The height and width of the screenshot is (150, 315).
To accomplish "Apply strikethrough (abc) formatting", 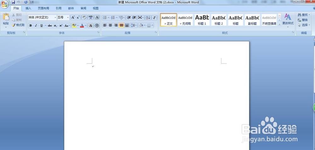I will pyautogui.click(x=50, y=25).
